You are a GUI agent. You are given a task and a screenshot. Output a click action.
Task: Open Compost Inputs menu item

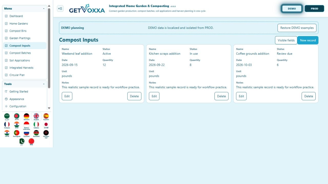(x=25, y=46)
